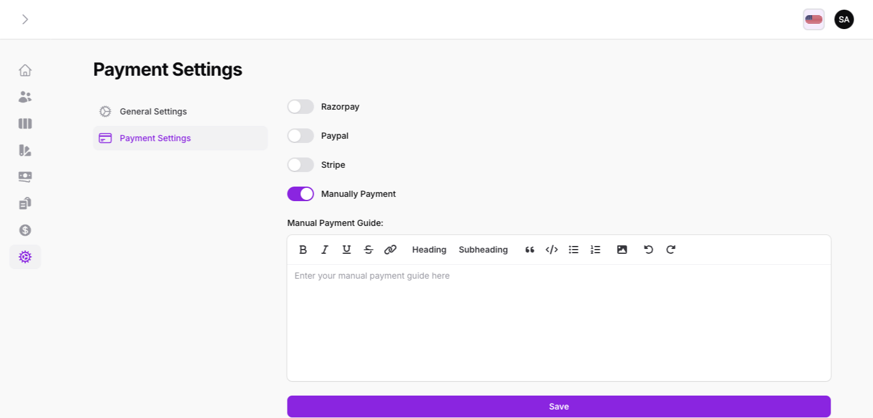This screenshot has height=418, width=873.
Task: Expand the sidebar with the chevron arrow
Action: 25,19
